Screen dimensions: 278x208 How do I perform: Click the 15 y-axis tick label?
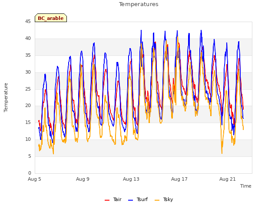tap(28, 122)
